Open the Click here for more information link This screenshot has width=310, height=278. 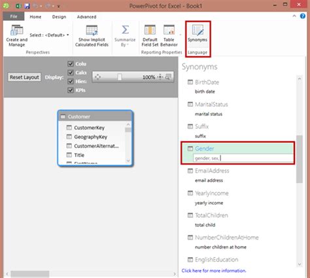tap(214, 271)
